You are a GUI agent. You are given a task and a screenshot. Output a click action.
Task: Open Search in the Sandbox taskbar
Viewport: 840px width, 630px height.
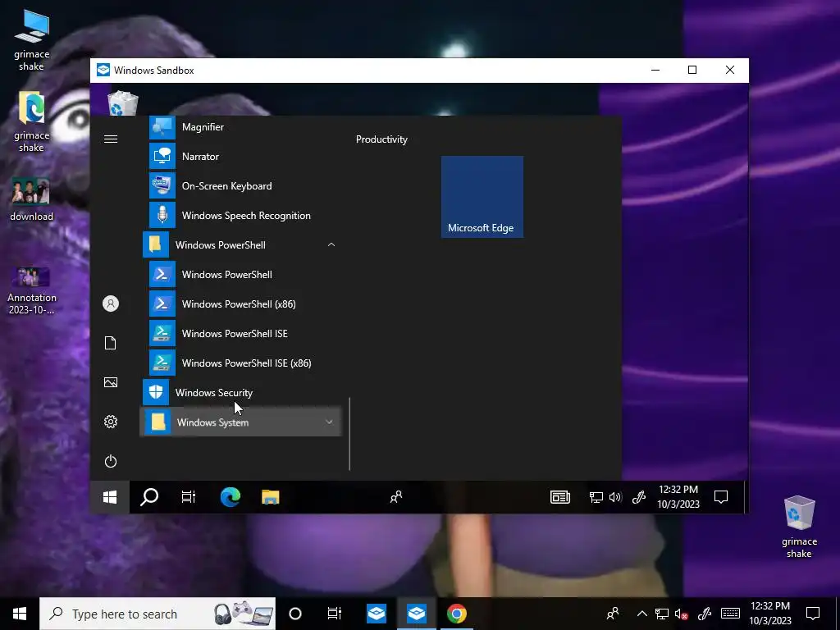click(149, 497)
